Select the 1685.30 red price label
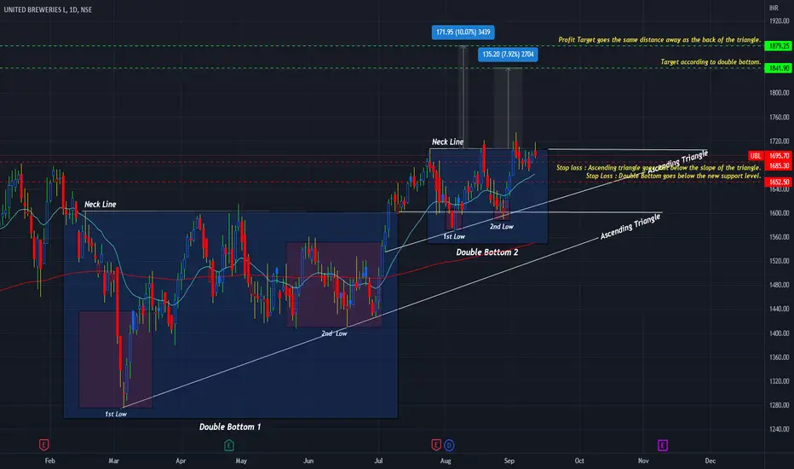 (779, 165)
